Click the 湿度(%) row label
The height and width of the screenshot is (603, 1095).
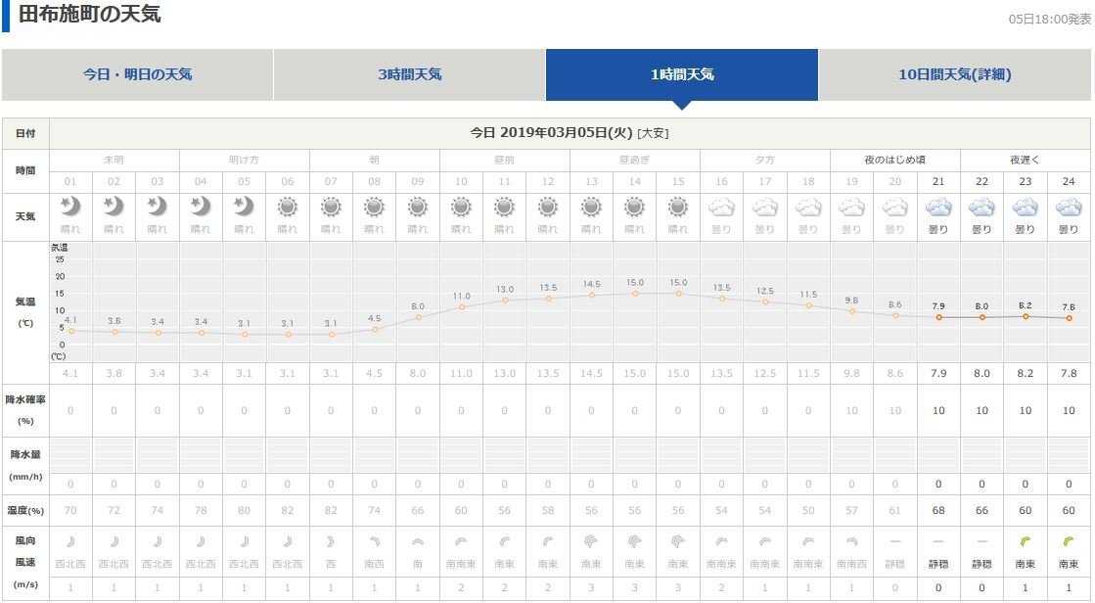[25, 511]
